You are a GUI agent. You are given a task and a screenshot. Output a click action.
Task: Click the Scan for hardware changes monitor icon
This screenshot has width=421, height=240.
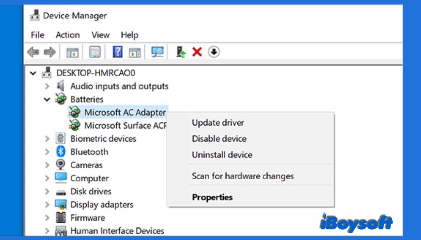157,52
